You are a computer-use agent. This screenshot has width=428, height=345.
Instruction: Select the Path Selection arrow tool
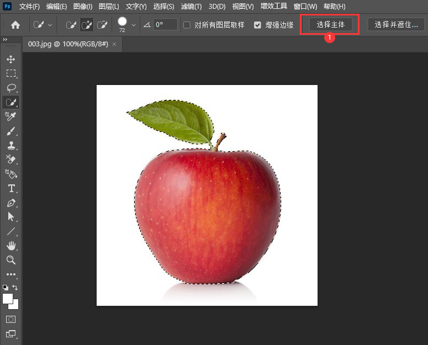[11, 217]
